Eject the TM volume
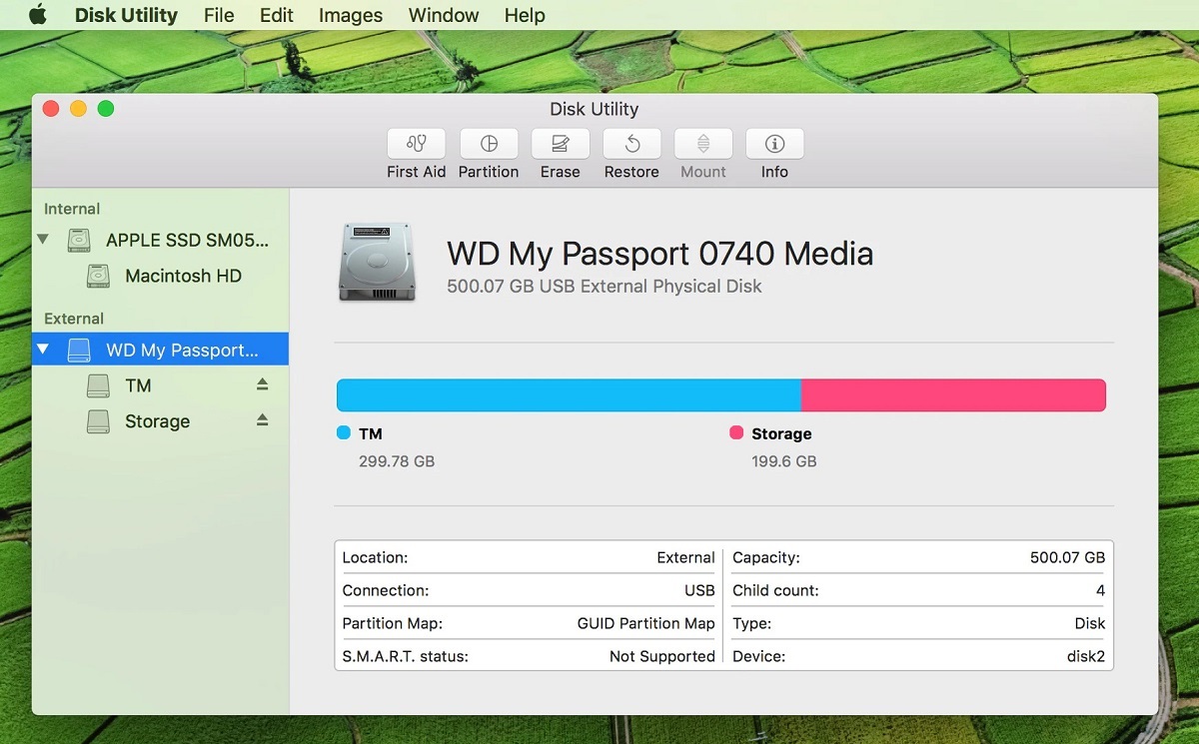Screen dimensions: 1199x744 262,384
